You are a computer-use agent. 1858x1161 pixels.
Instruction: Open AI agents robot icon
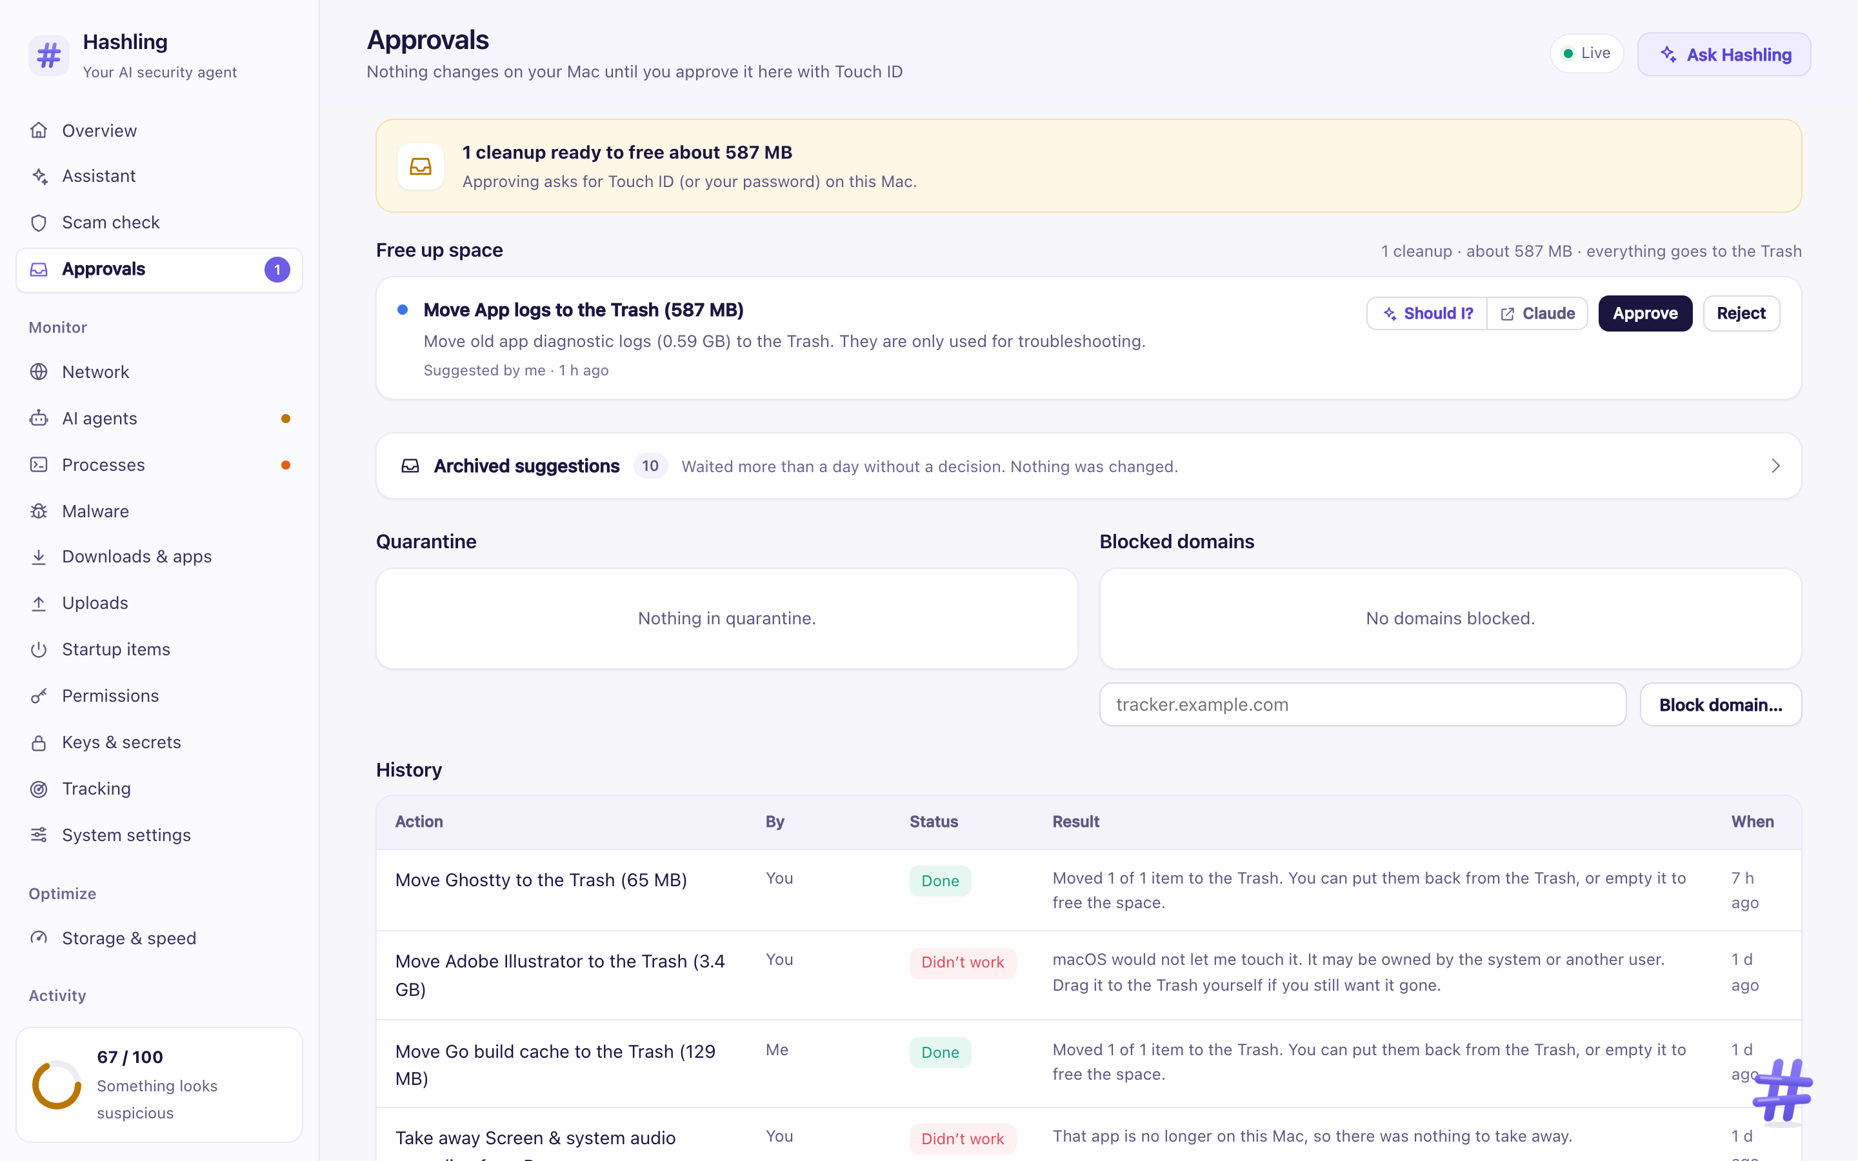pyautogui.click(x=39, y=419)
